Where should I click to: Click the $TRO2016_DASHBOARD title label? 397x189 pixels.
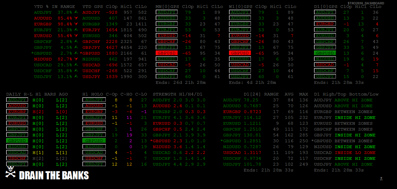click(366, 3)
